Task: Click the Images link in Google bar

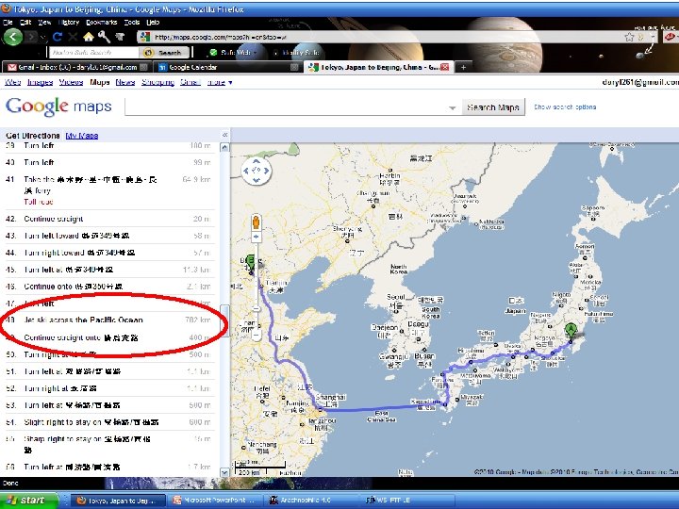Action: [x=40, y=82]
